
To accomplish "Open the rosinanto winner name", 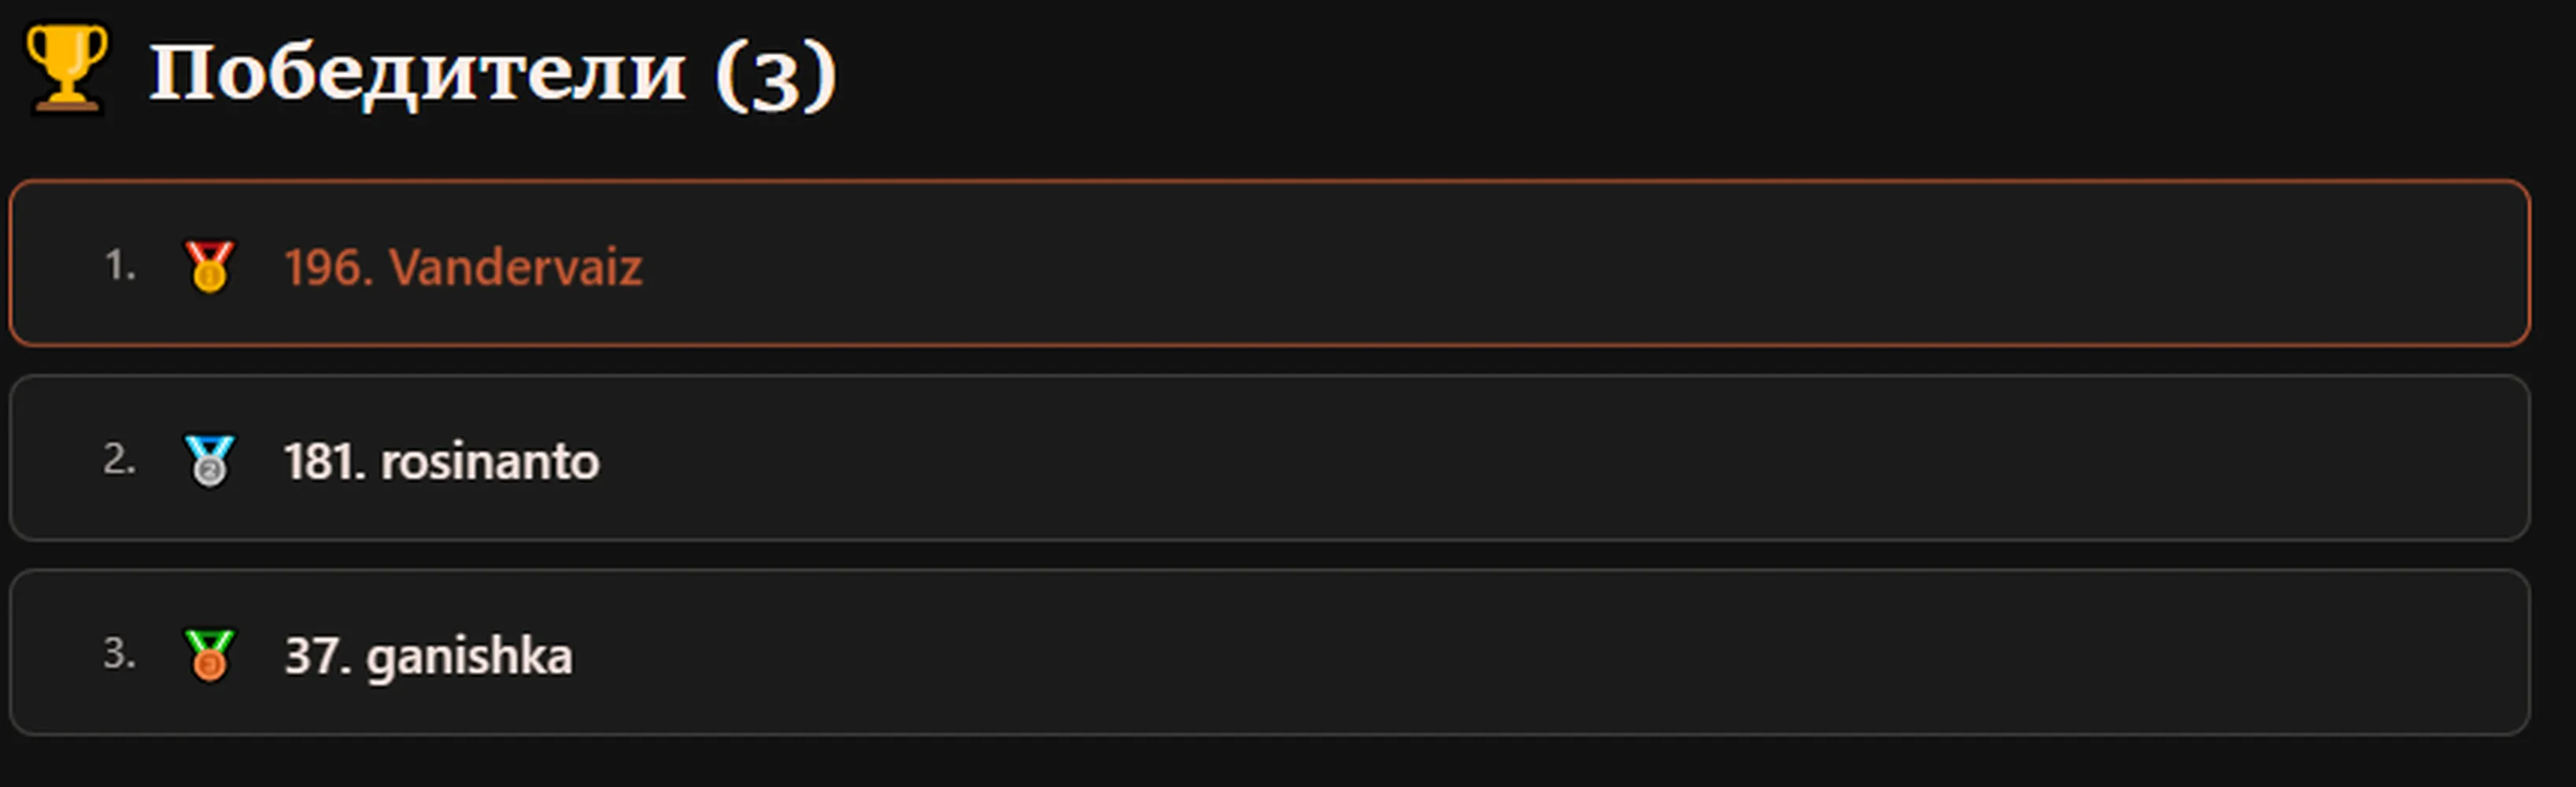I will [490, 462].
